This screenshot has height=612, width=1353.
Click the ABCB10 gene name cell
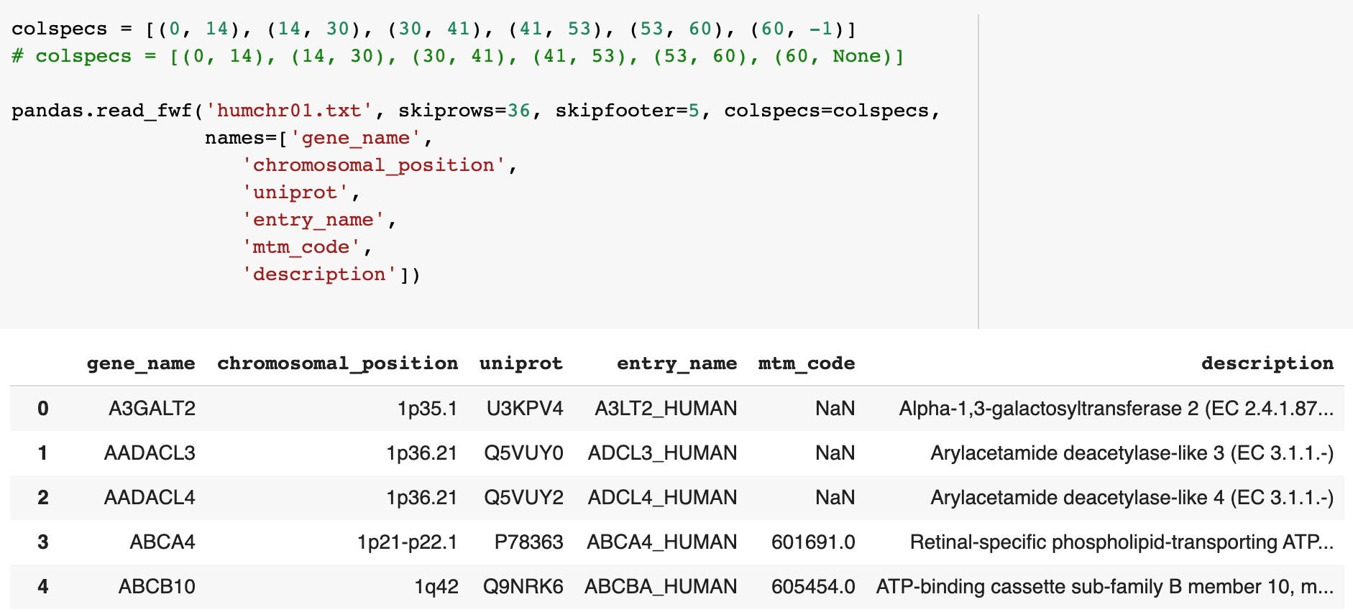click(157, 587)
